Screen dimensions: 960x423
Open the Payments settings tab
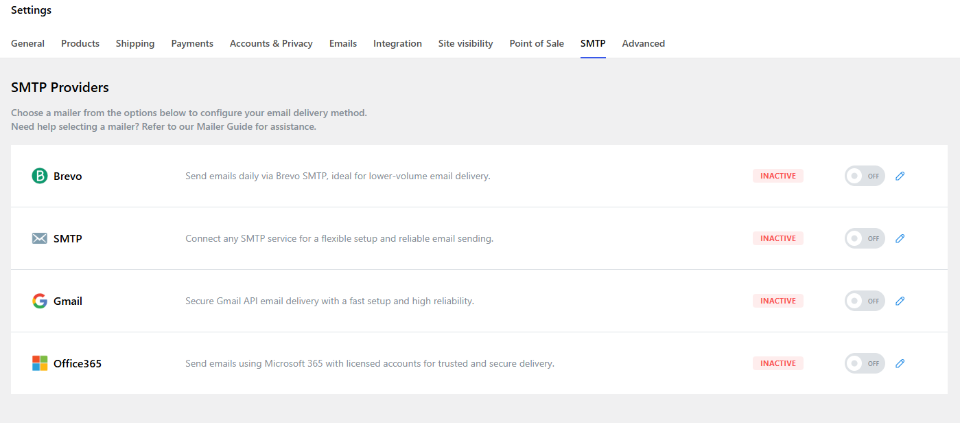coord(192,44)
